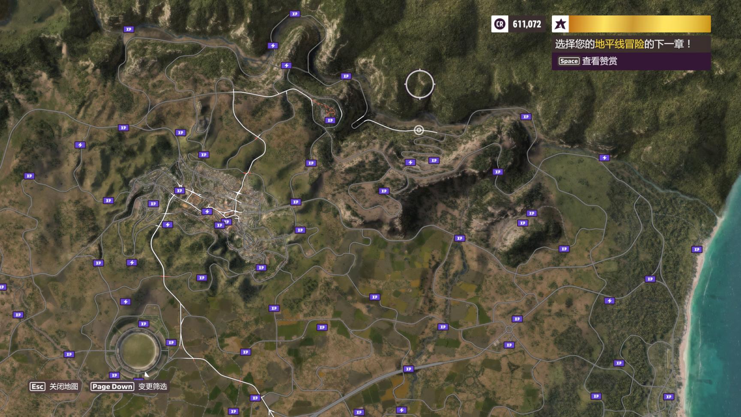Select the topmost XP board icon on map
The height and width of the screenshot is (417, 741).
click(295, 14)
